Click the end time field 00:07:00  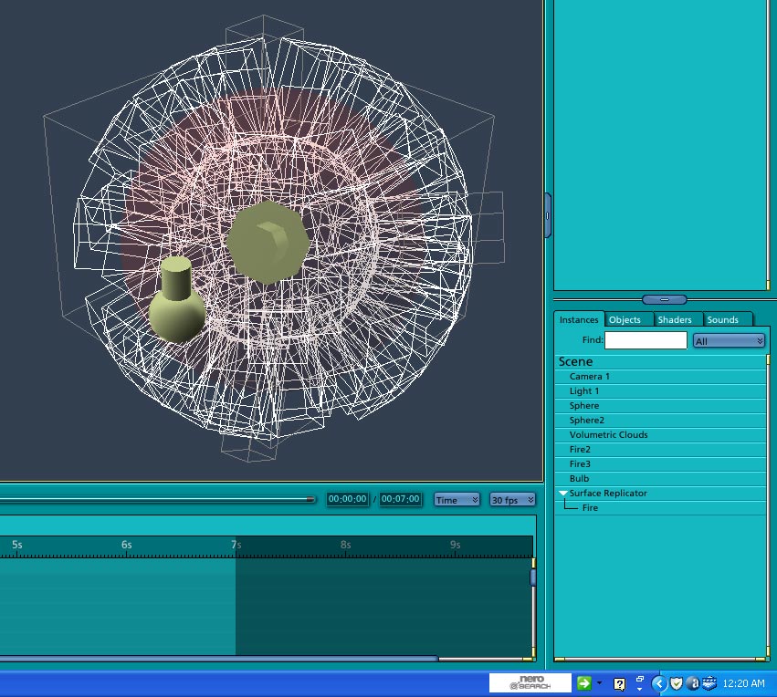pyautogui.click(x=401, y=499)
